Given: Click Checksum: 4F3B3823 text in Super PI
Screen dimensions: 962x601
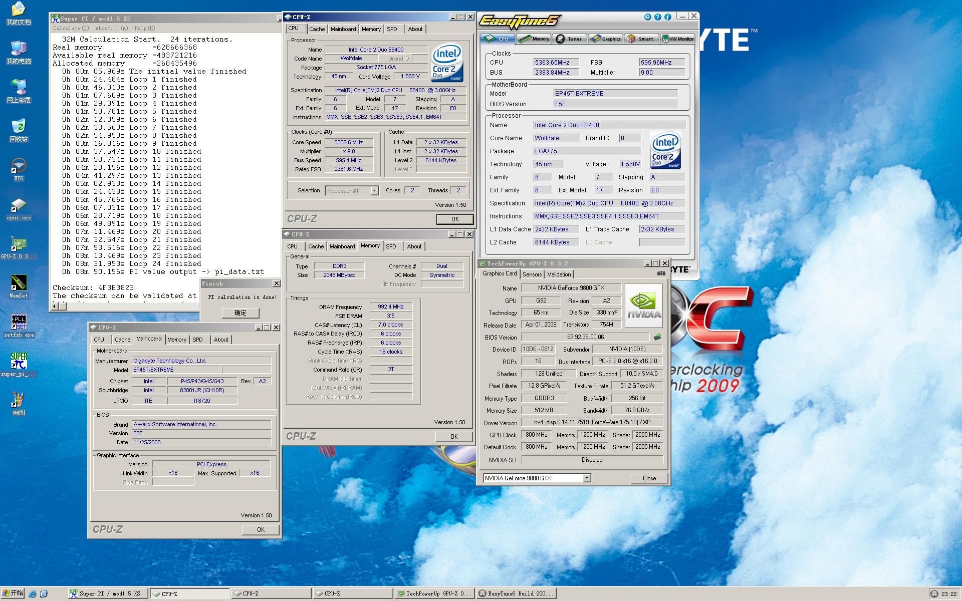Looking at the screenshot, I should 93,288.
